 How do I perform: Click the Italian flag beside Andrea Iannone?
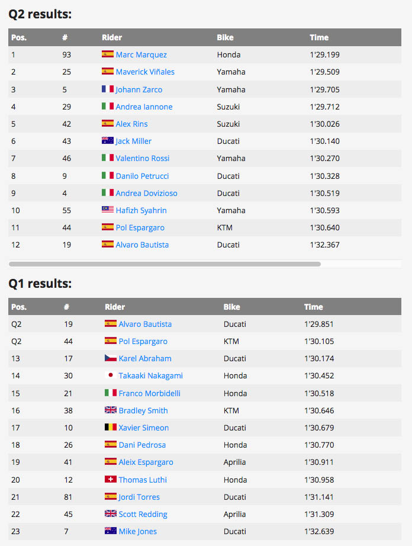pos(108,106)
